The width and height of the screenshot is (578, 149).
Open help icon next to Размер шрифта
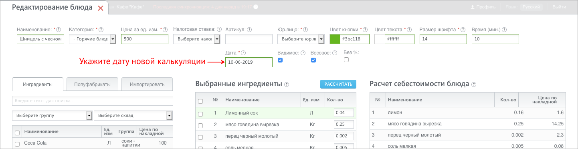tap(463, 30)
